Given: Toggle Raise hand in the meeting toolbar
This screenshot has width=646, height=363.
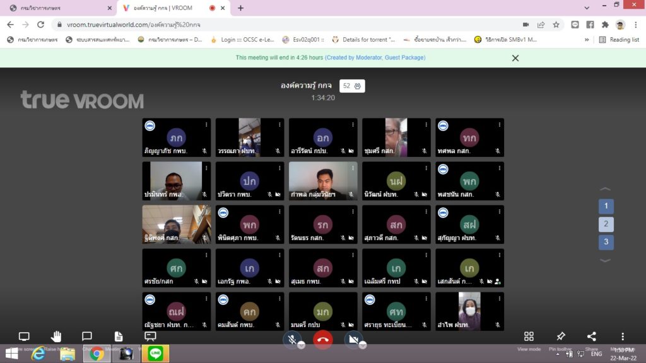Looking at the screenshot, I should pos(56,337).
